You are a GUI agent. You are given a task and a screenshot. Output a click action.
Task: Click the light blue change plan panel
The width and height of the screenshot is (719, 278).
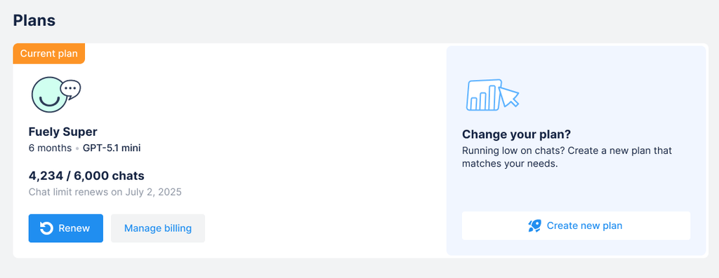point(576,151)
